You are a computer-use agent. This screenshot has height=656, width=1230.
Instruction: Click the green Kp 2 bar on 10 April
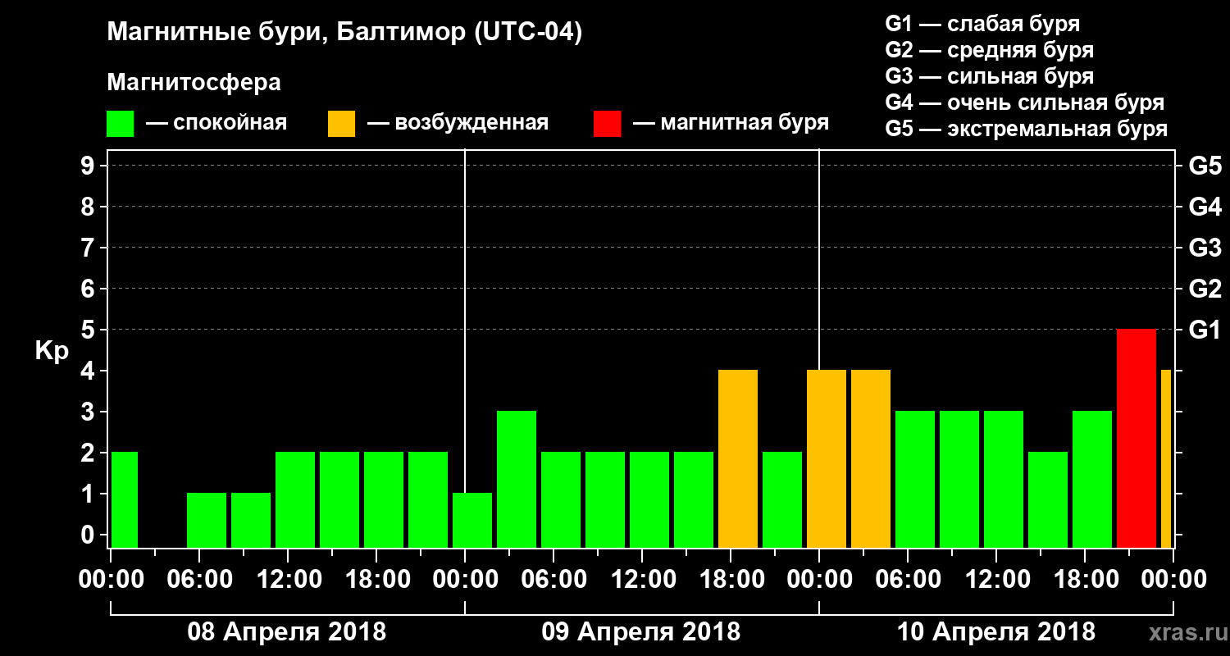coord(1048,500)
